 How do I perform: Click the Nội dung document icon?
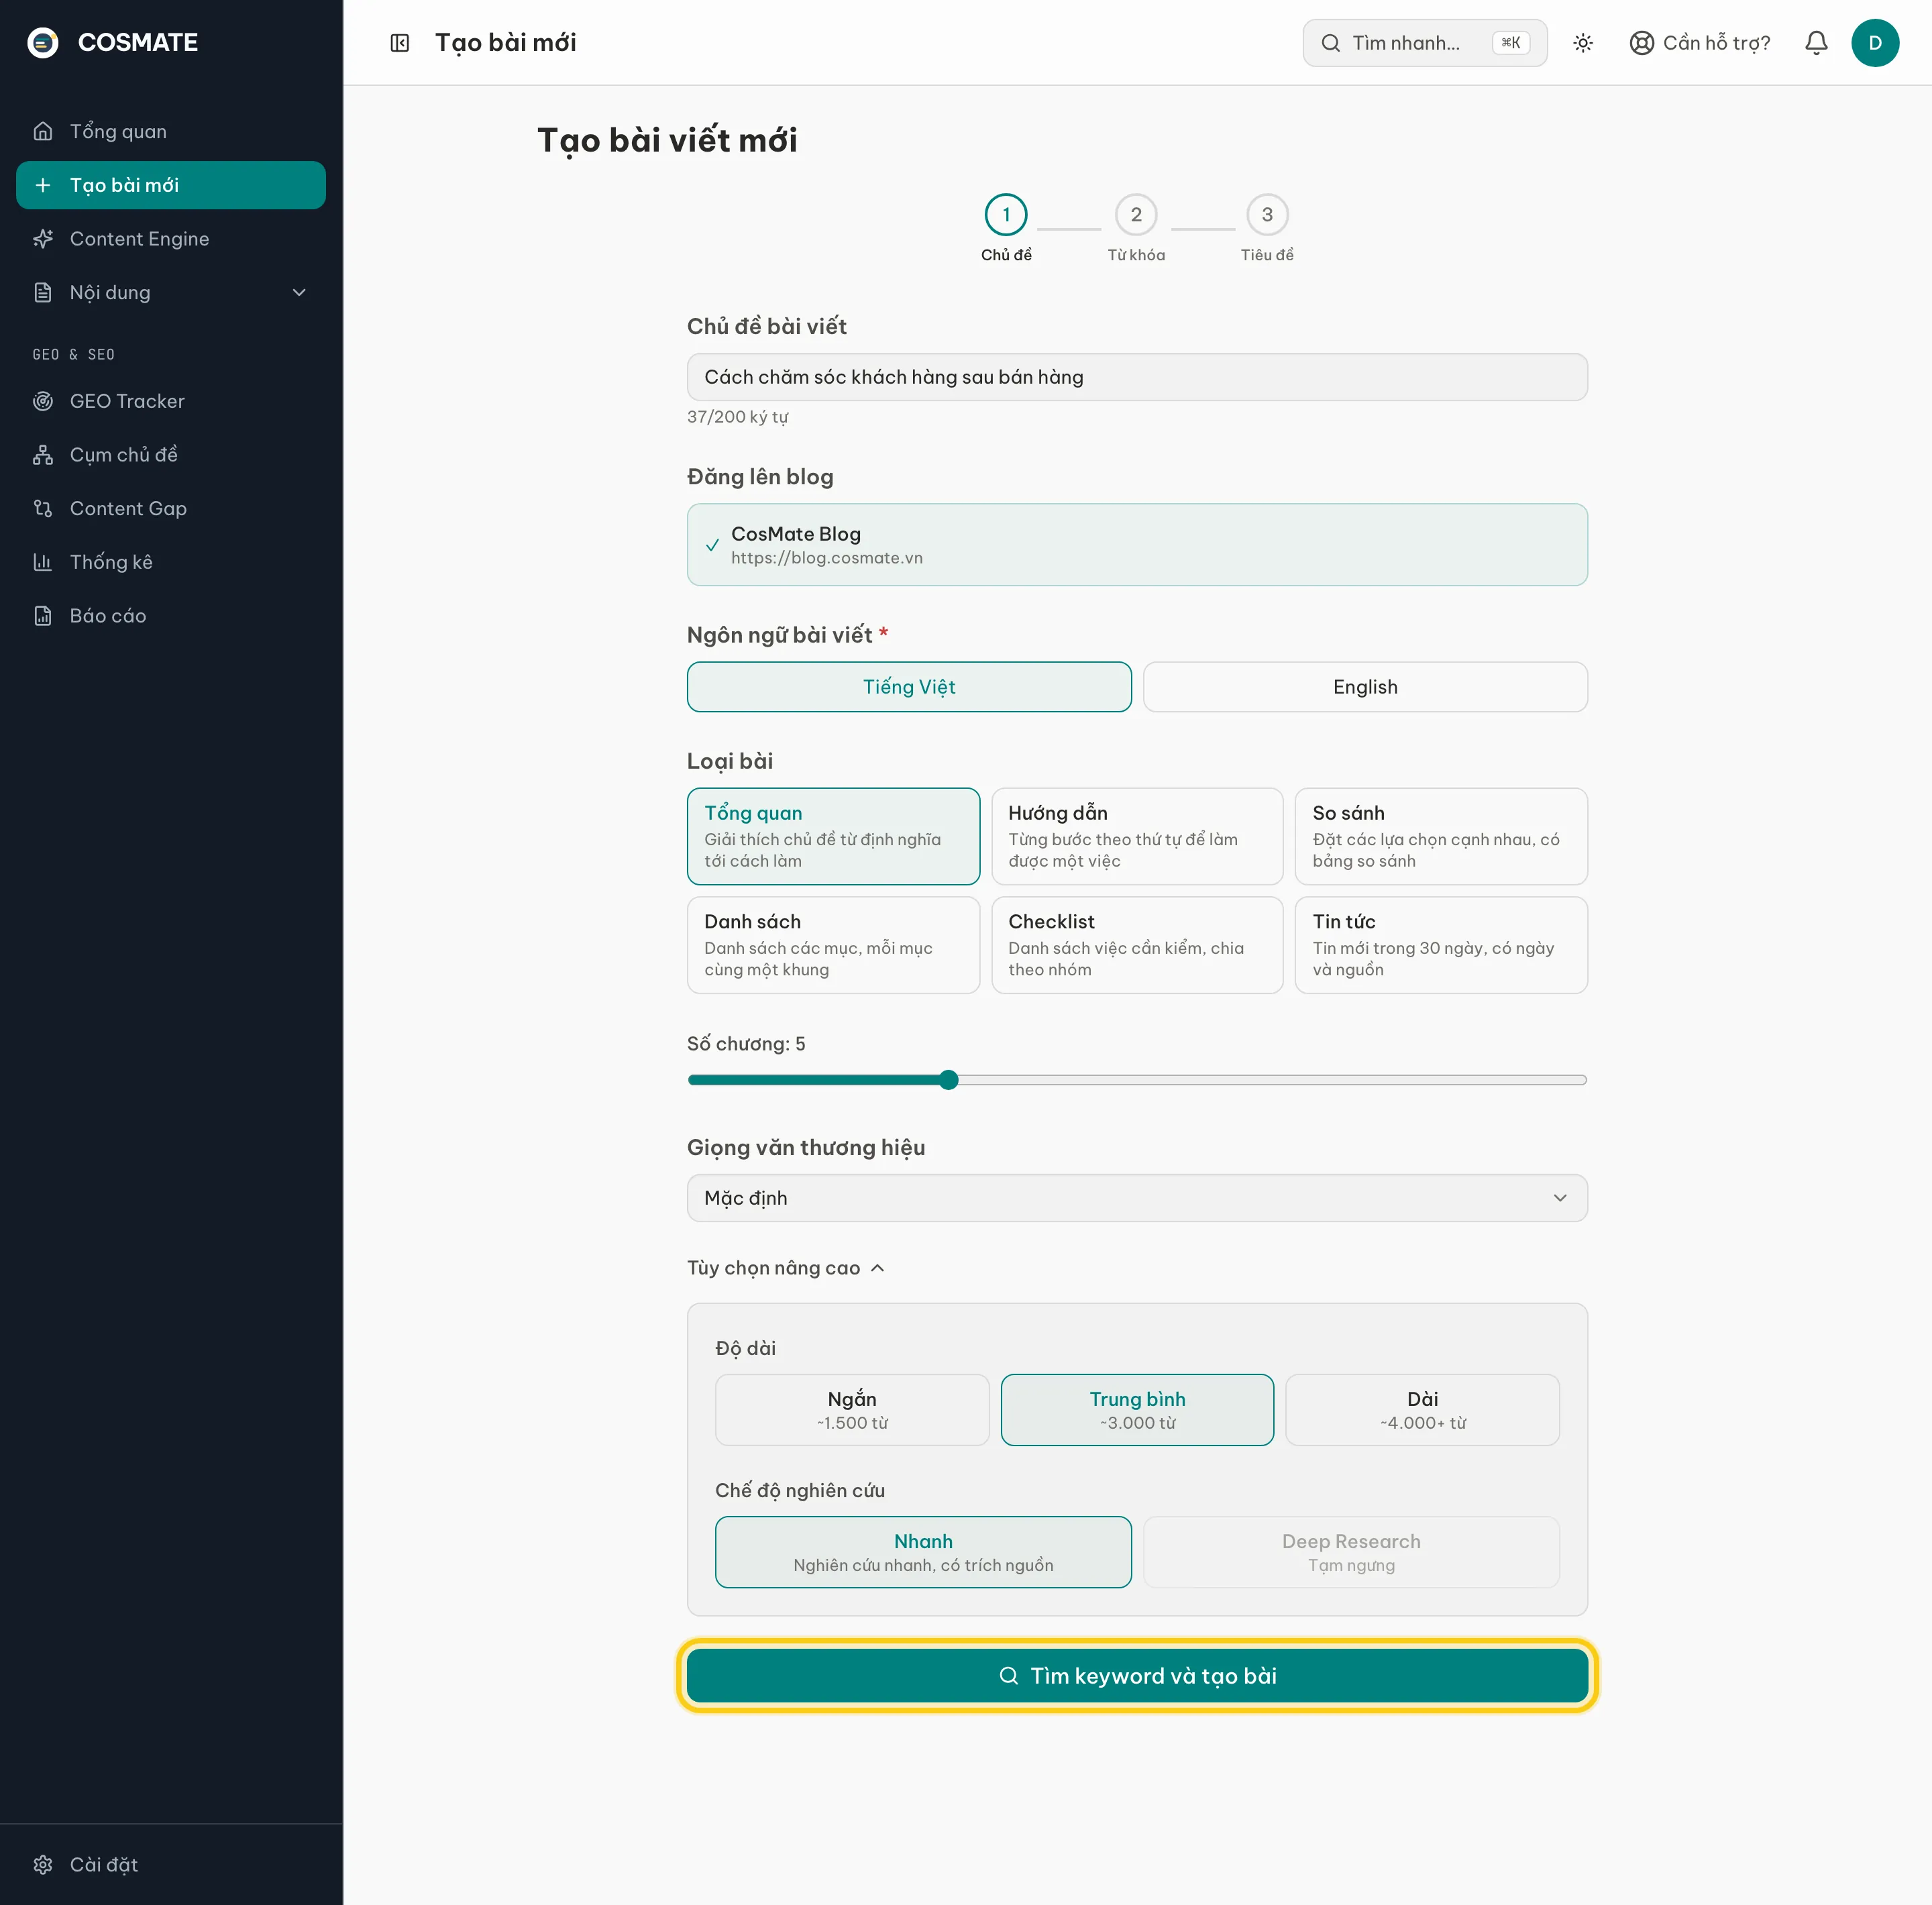43,292
